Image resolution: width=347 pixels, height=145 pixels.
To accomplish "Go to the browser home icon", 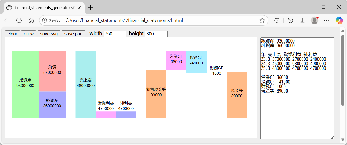I will [x=31, y=20].
